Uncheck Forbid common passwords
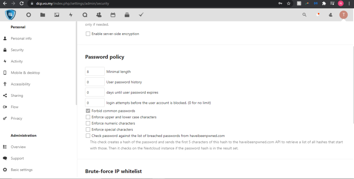Image resolution: width=354 pixels, height=179 pixels. pyautogui.click(x=88, y=111)
